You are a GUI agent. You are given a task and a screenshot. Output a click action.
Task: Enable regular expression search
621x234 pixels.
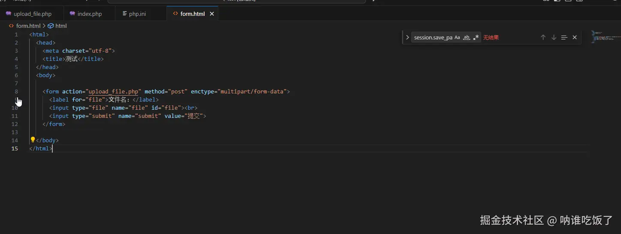tap(476, 37)
